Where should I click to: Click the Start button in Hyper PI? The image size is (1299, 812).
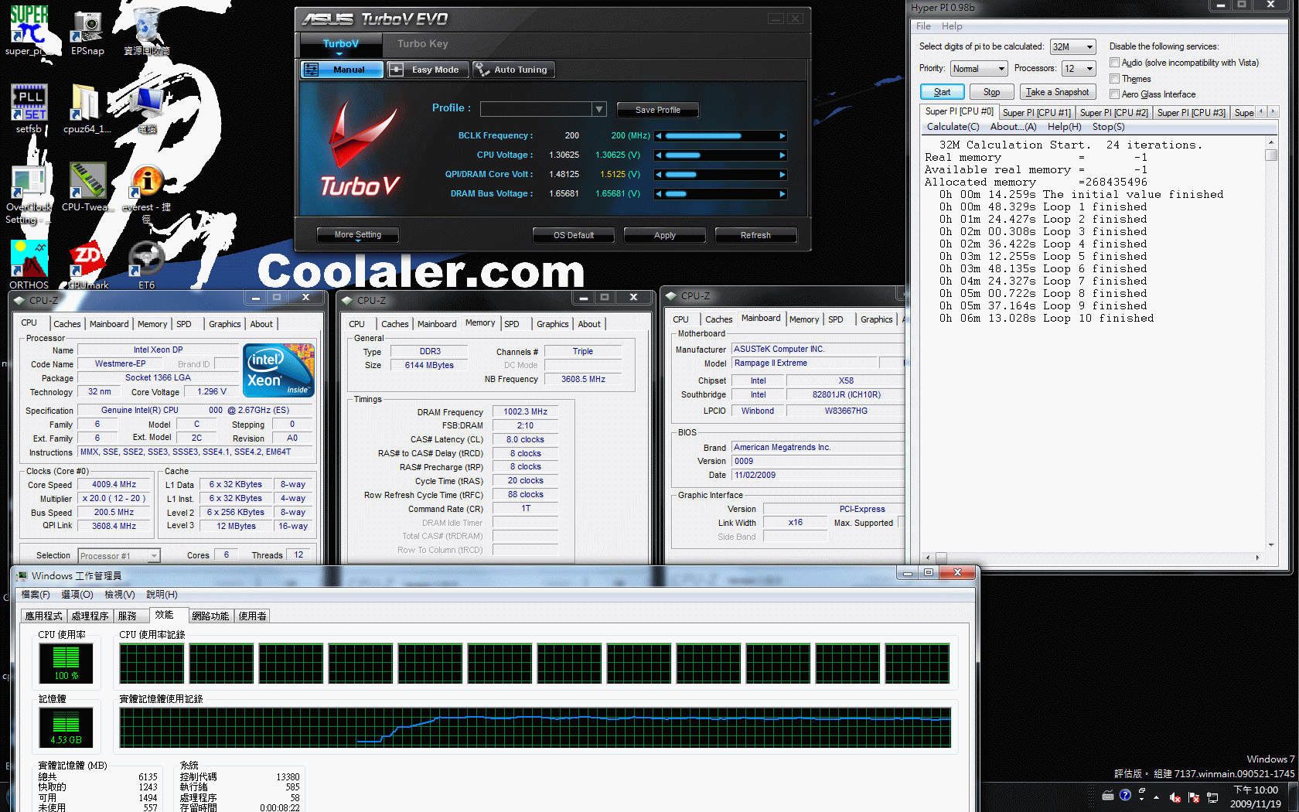(942, 92)
